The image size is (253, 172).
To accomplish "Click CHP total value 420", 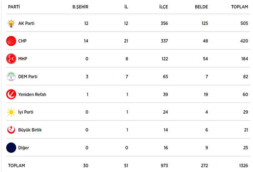I will click(244, 41).
